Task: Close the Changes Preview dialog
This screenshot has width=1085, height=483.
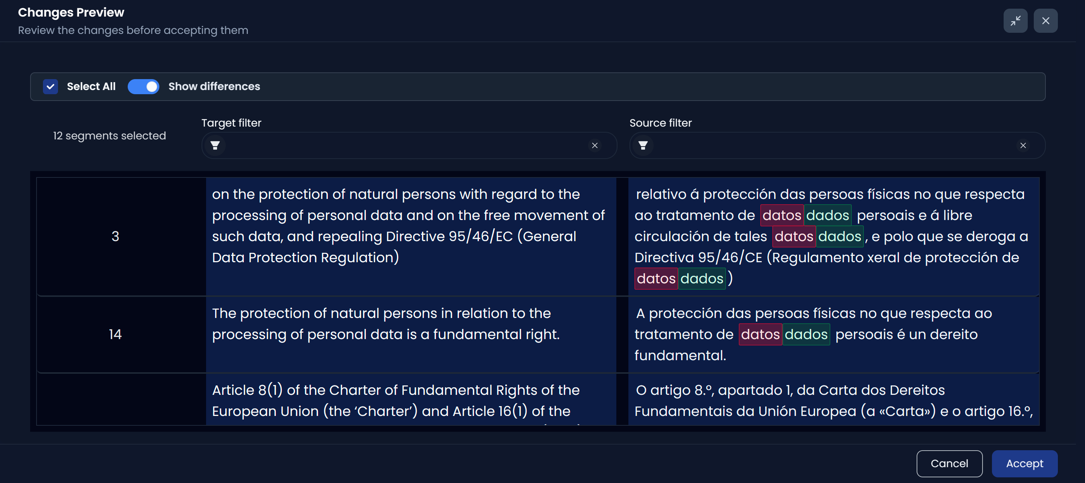Action: point(1045,21)
